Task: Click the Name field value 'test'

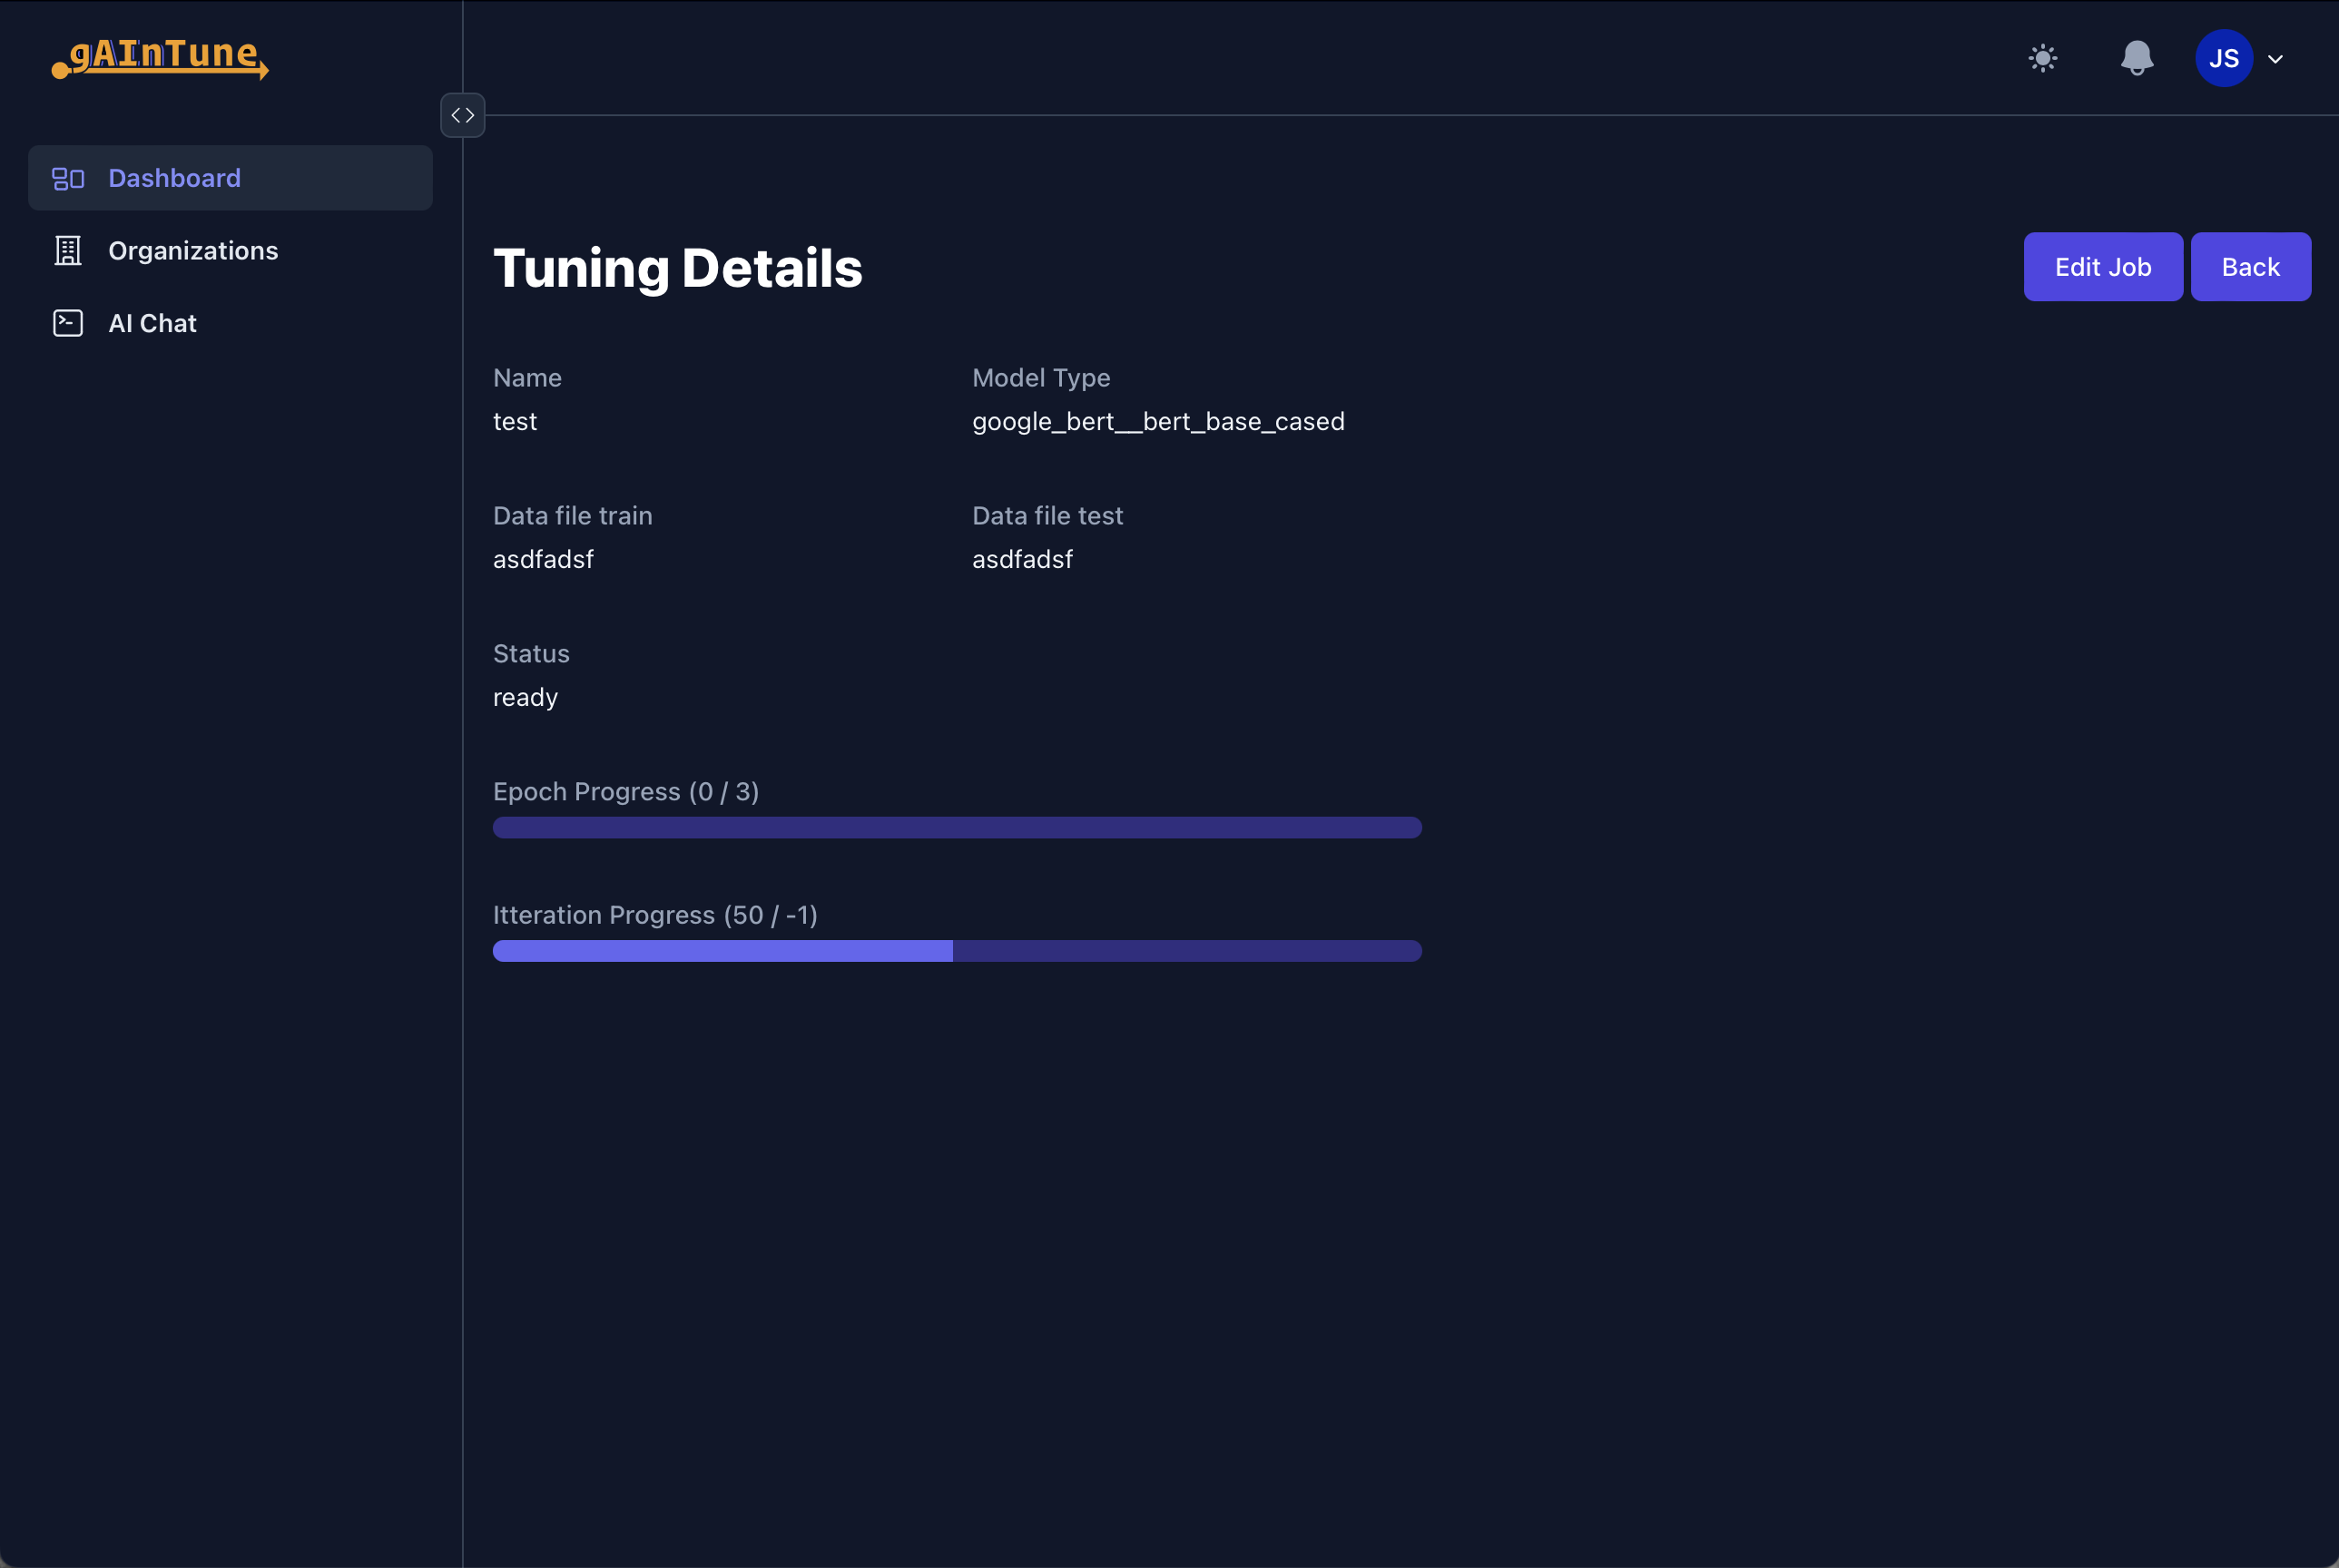Action: tap(515, 420)
